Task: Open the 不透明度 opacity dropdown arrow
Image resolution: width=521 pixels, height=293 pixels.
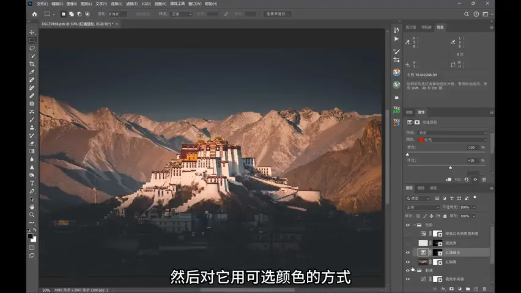Action: (x=474, y=208)
